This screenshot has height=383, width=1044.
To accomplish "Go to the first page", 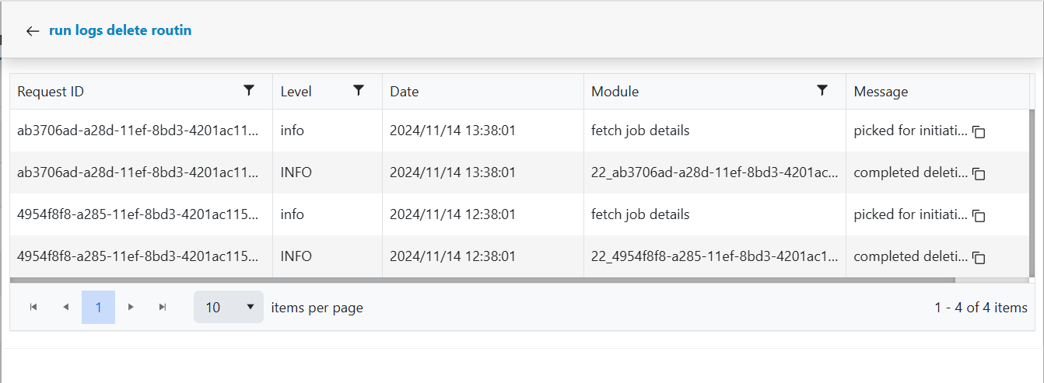I will coord(33,308).
